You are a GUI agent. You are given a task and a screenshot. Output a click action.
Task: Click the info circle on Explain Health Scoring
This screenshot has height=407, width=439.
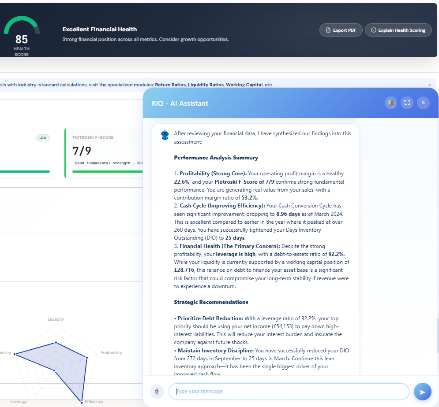click(373, 30)
